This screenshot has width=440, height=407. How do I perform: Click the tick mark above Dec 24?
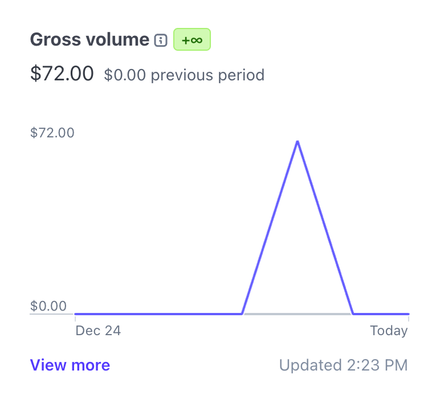(x=75, y=318)
